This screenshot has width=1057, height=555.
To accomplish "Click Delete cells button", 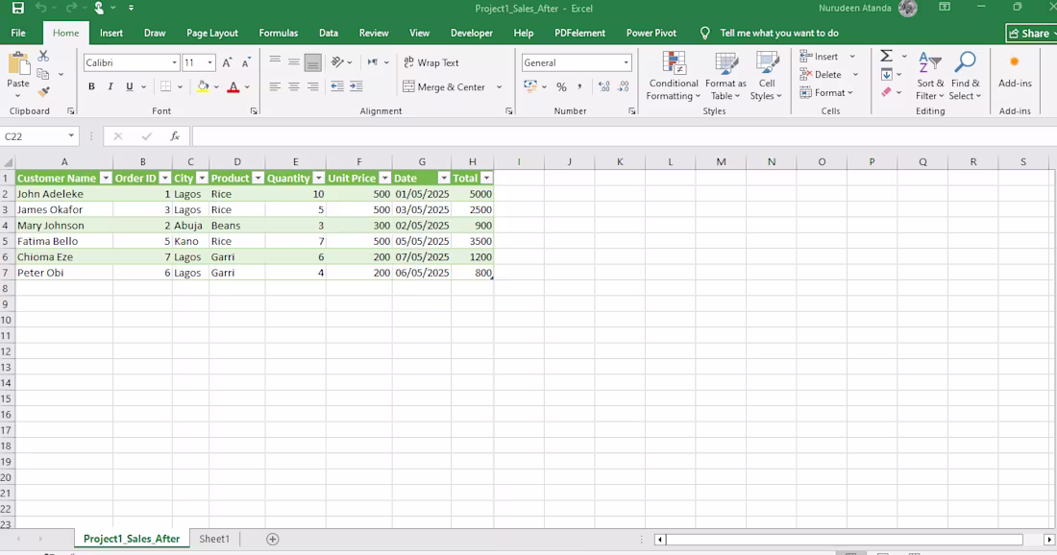I will pos(821,75).
